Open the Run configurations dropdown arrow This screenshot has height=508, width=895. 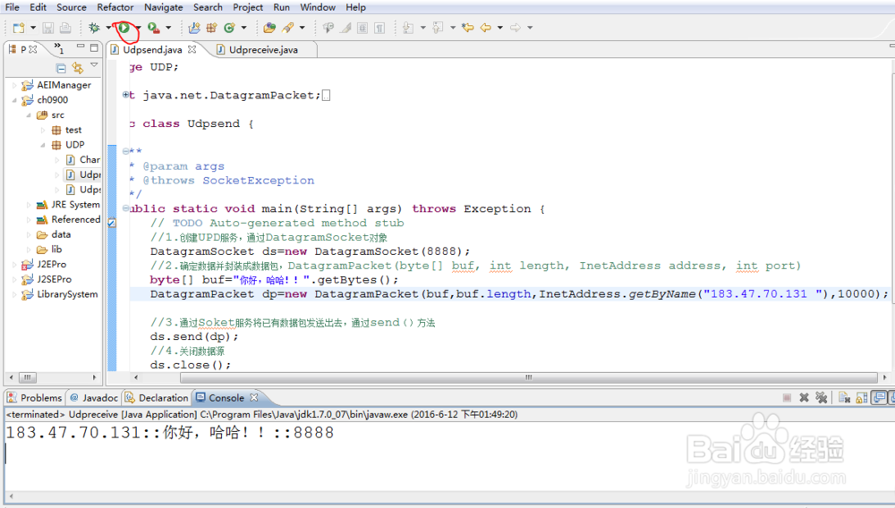click(x=138, y=28)
